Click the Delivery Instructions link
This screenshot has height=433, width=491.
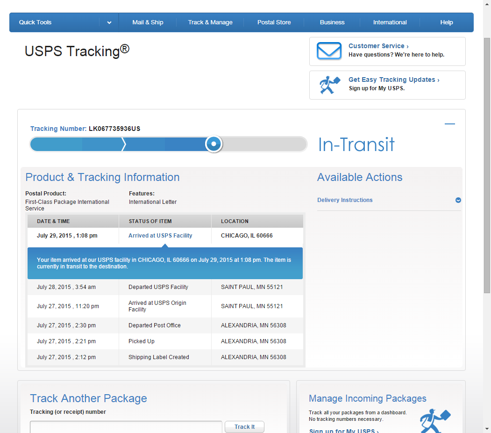[345, 200]
